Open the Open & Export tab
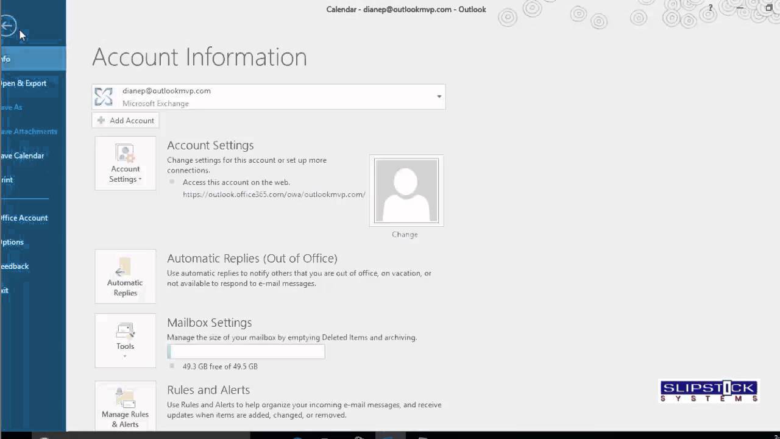This screenshot has width=780, height=439. [33, 84]
